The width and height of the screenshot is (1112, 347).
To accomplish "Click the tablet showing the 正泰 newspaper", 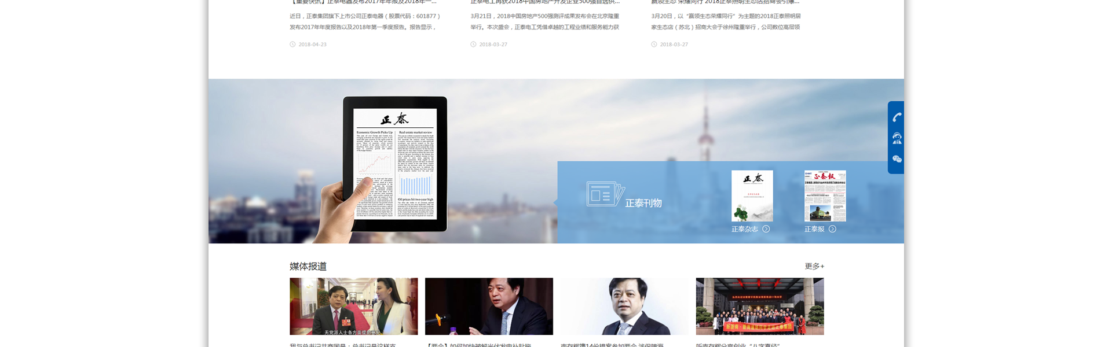I will point(395,164).
